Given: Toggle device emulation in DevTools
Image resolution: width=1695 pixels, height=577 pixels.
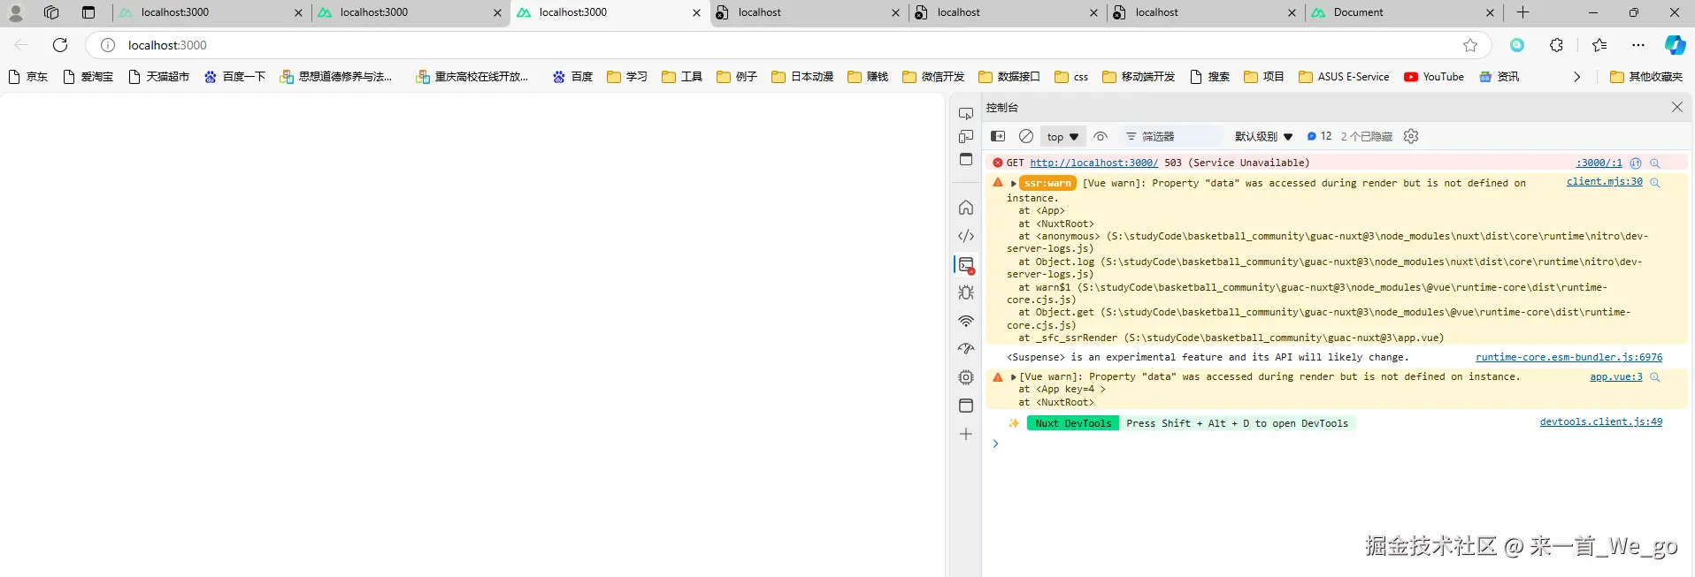Looking at the screenshot, I should tap(966, 136).
